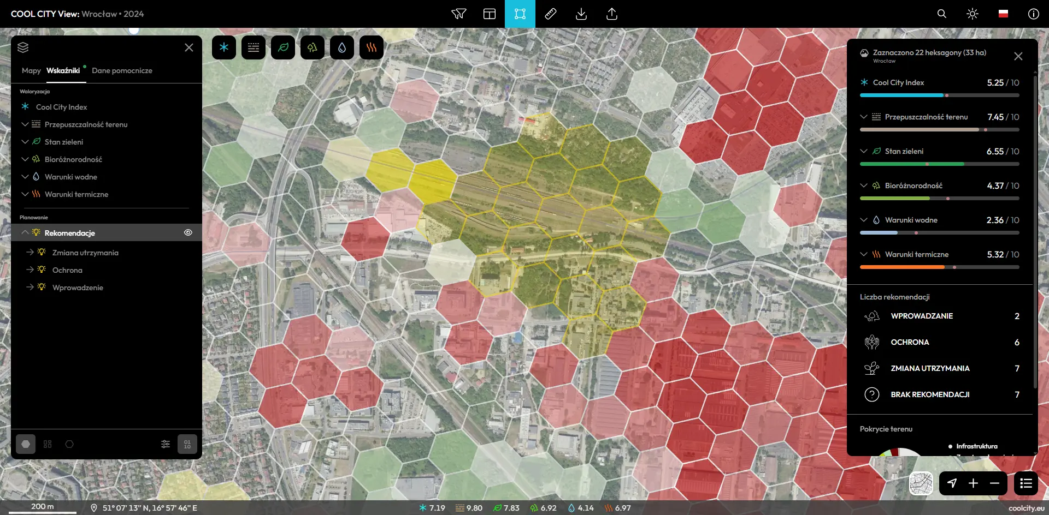
Task: Open the search tool
Action: pyautogui.click(x=942, y=14)
